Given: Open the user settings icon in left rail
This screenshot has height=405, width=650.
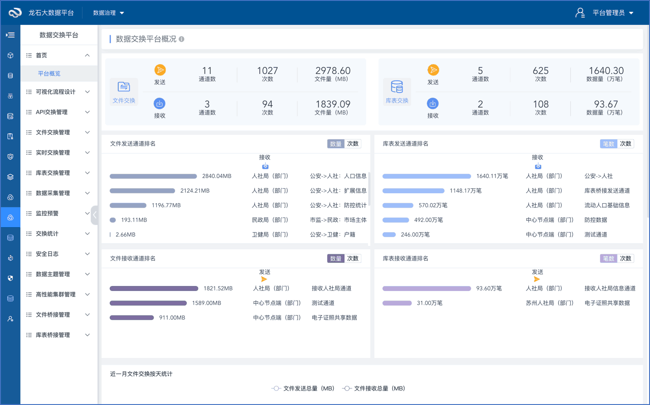Looking at the screenshot, I should tap(10, 319).
